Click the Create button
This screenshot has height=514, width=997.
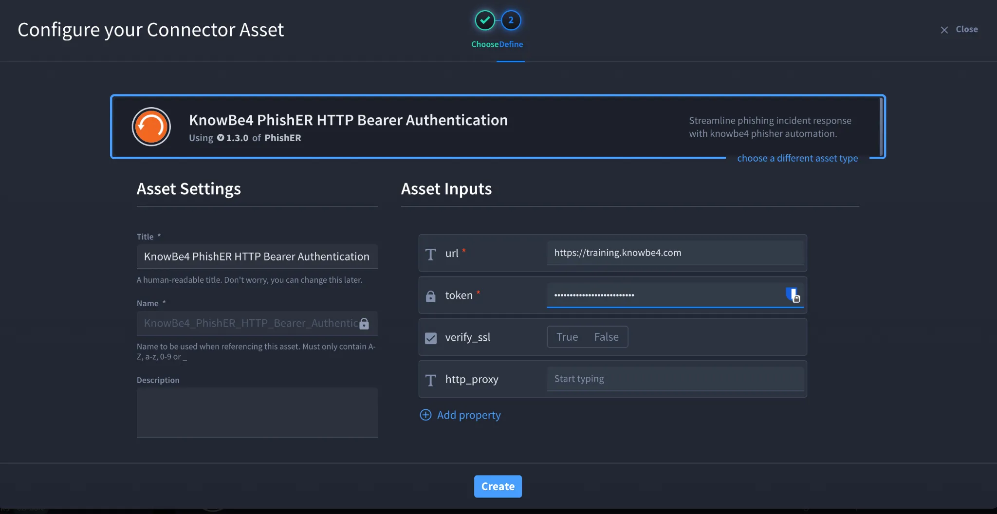click(x=498, y=486)
